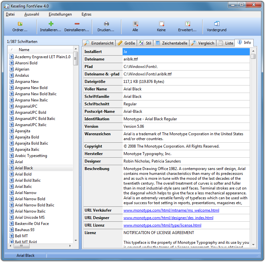The height and width of the screenshot is (262, 265).
Task: Select all fonts with Alle icon
Action: (135, 24)
